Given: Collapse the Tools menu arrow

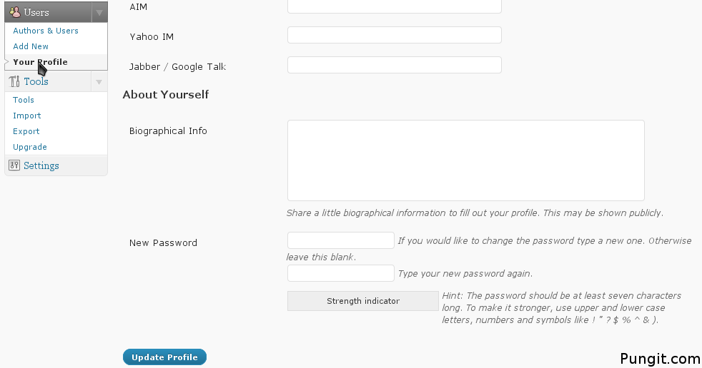Looking at the screenshot, I should pyautogui.click(x=99, y=81).
